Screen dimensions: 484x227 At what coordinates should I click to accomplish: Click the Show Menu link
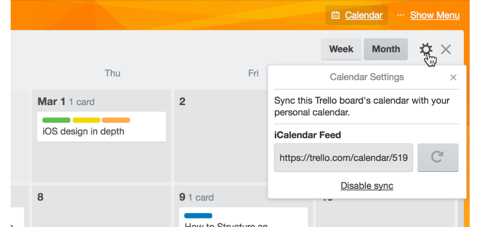click(435, 15)
